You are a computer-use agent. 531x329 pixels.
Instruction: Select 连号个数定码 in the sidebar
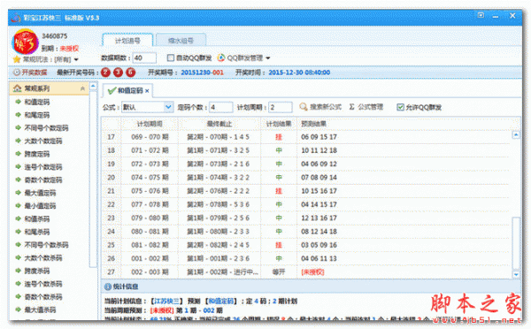pyautogui.click(x=43, y=167)
